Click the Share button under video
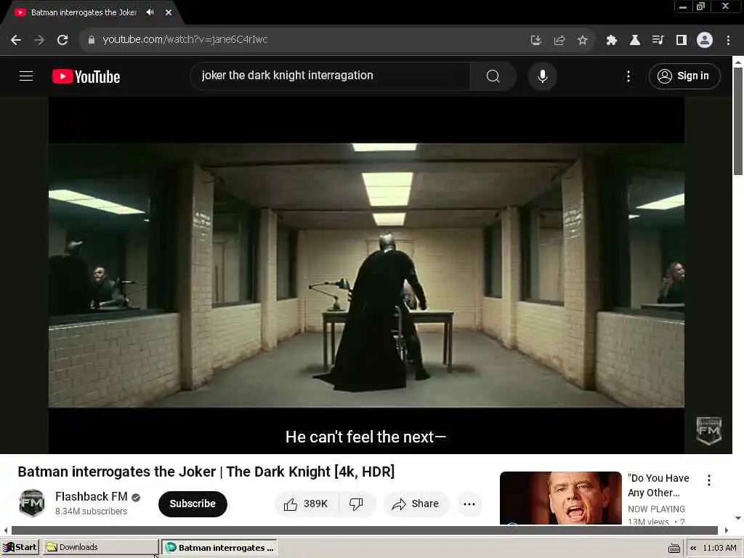The image size is (744, 558). [416, 504]
